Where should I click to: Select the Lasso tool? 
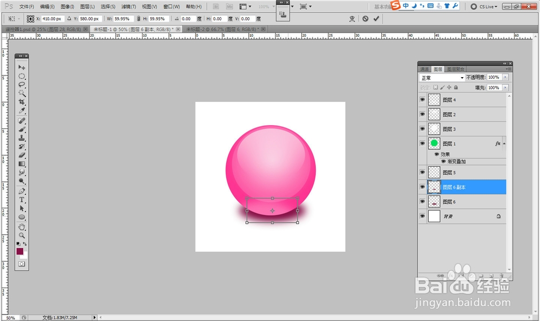coord(22,85)
